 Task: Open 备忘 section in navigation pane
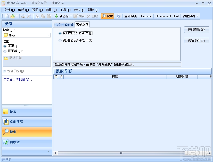click(x=27, y=111)
